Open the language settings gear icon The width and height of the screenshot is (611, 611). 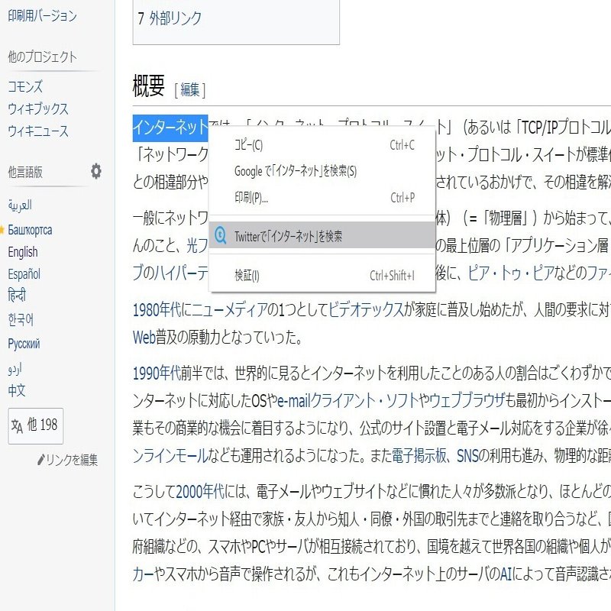point(95,172)
